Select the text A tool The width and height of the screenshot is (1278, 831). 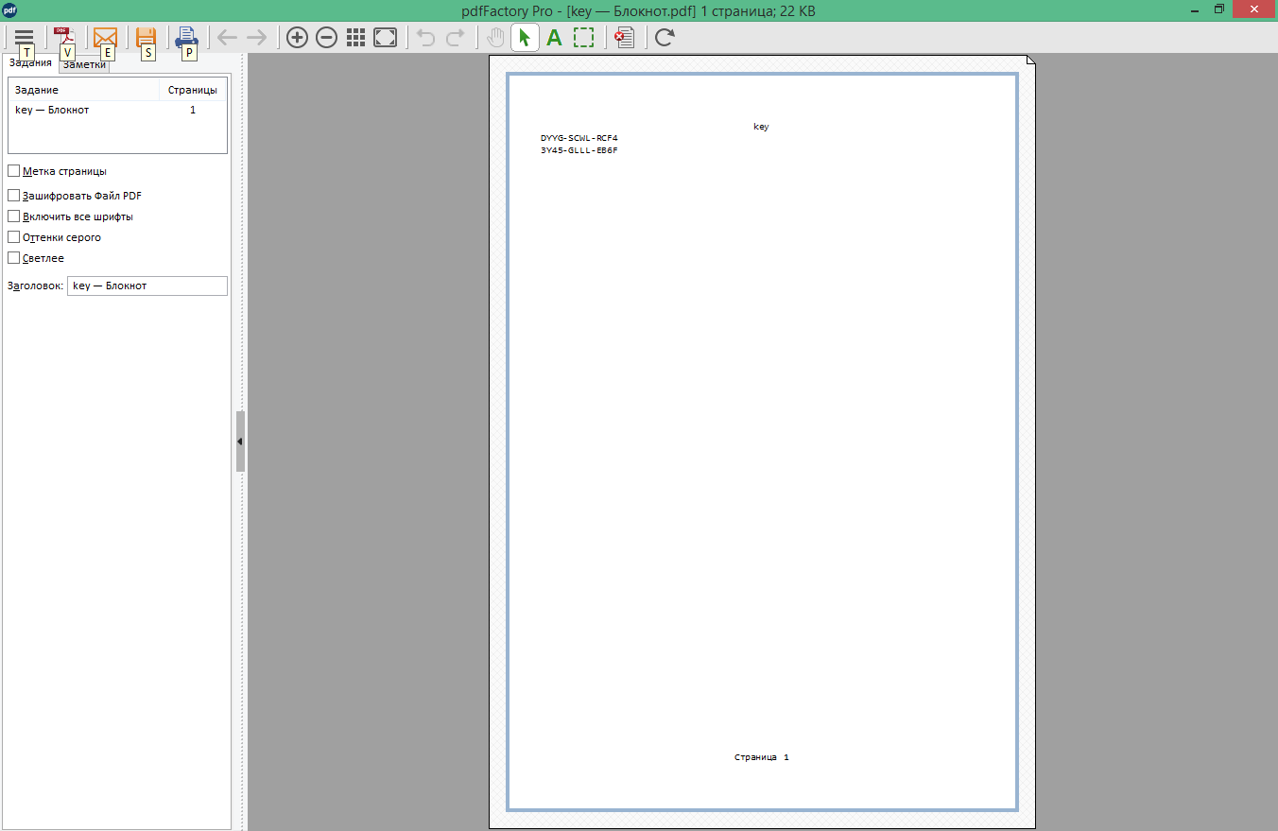(554, 37)
